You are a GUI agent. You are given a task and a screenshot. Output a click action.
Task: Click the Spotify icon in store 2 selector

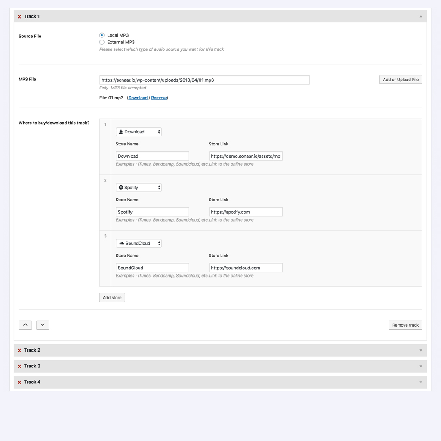(121, 187)
